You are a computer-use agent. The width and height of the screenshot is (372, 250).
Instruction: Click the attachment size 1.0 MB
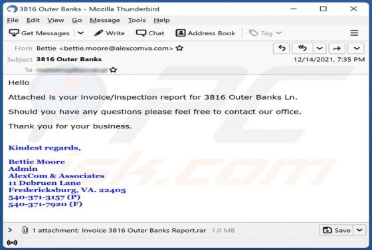pyautogui.click(x=223, y=230)
